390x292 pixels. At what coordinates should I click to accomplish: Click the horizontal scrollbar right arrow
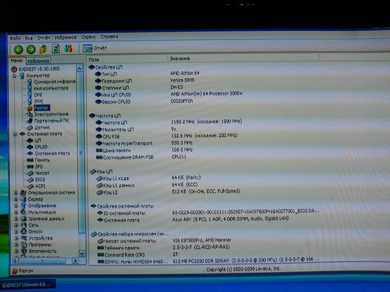coord(75,260)
